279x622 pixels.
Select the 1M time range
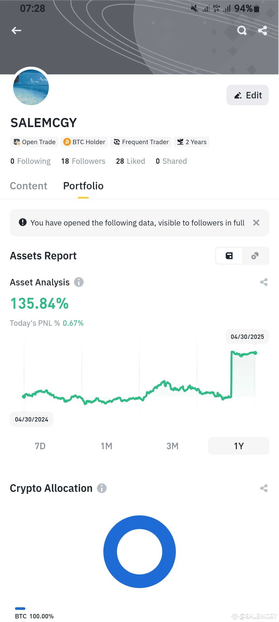[x=106, y=446]
